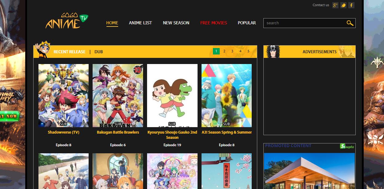Navigate to the NEW SEASON section
The height and width of the screenshot is (189, 384).
[176, 22]
